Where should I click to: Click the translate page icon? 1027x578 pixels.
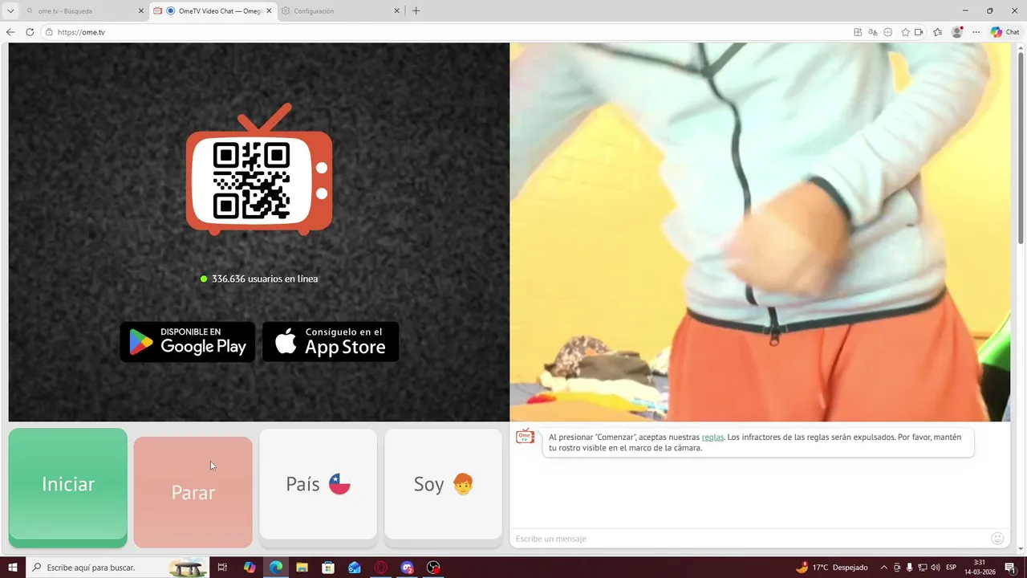click(x=873, y=32)
